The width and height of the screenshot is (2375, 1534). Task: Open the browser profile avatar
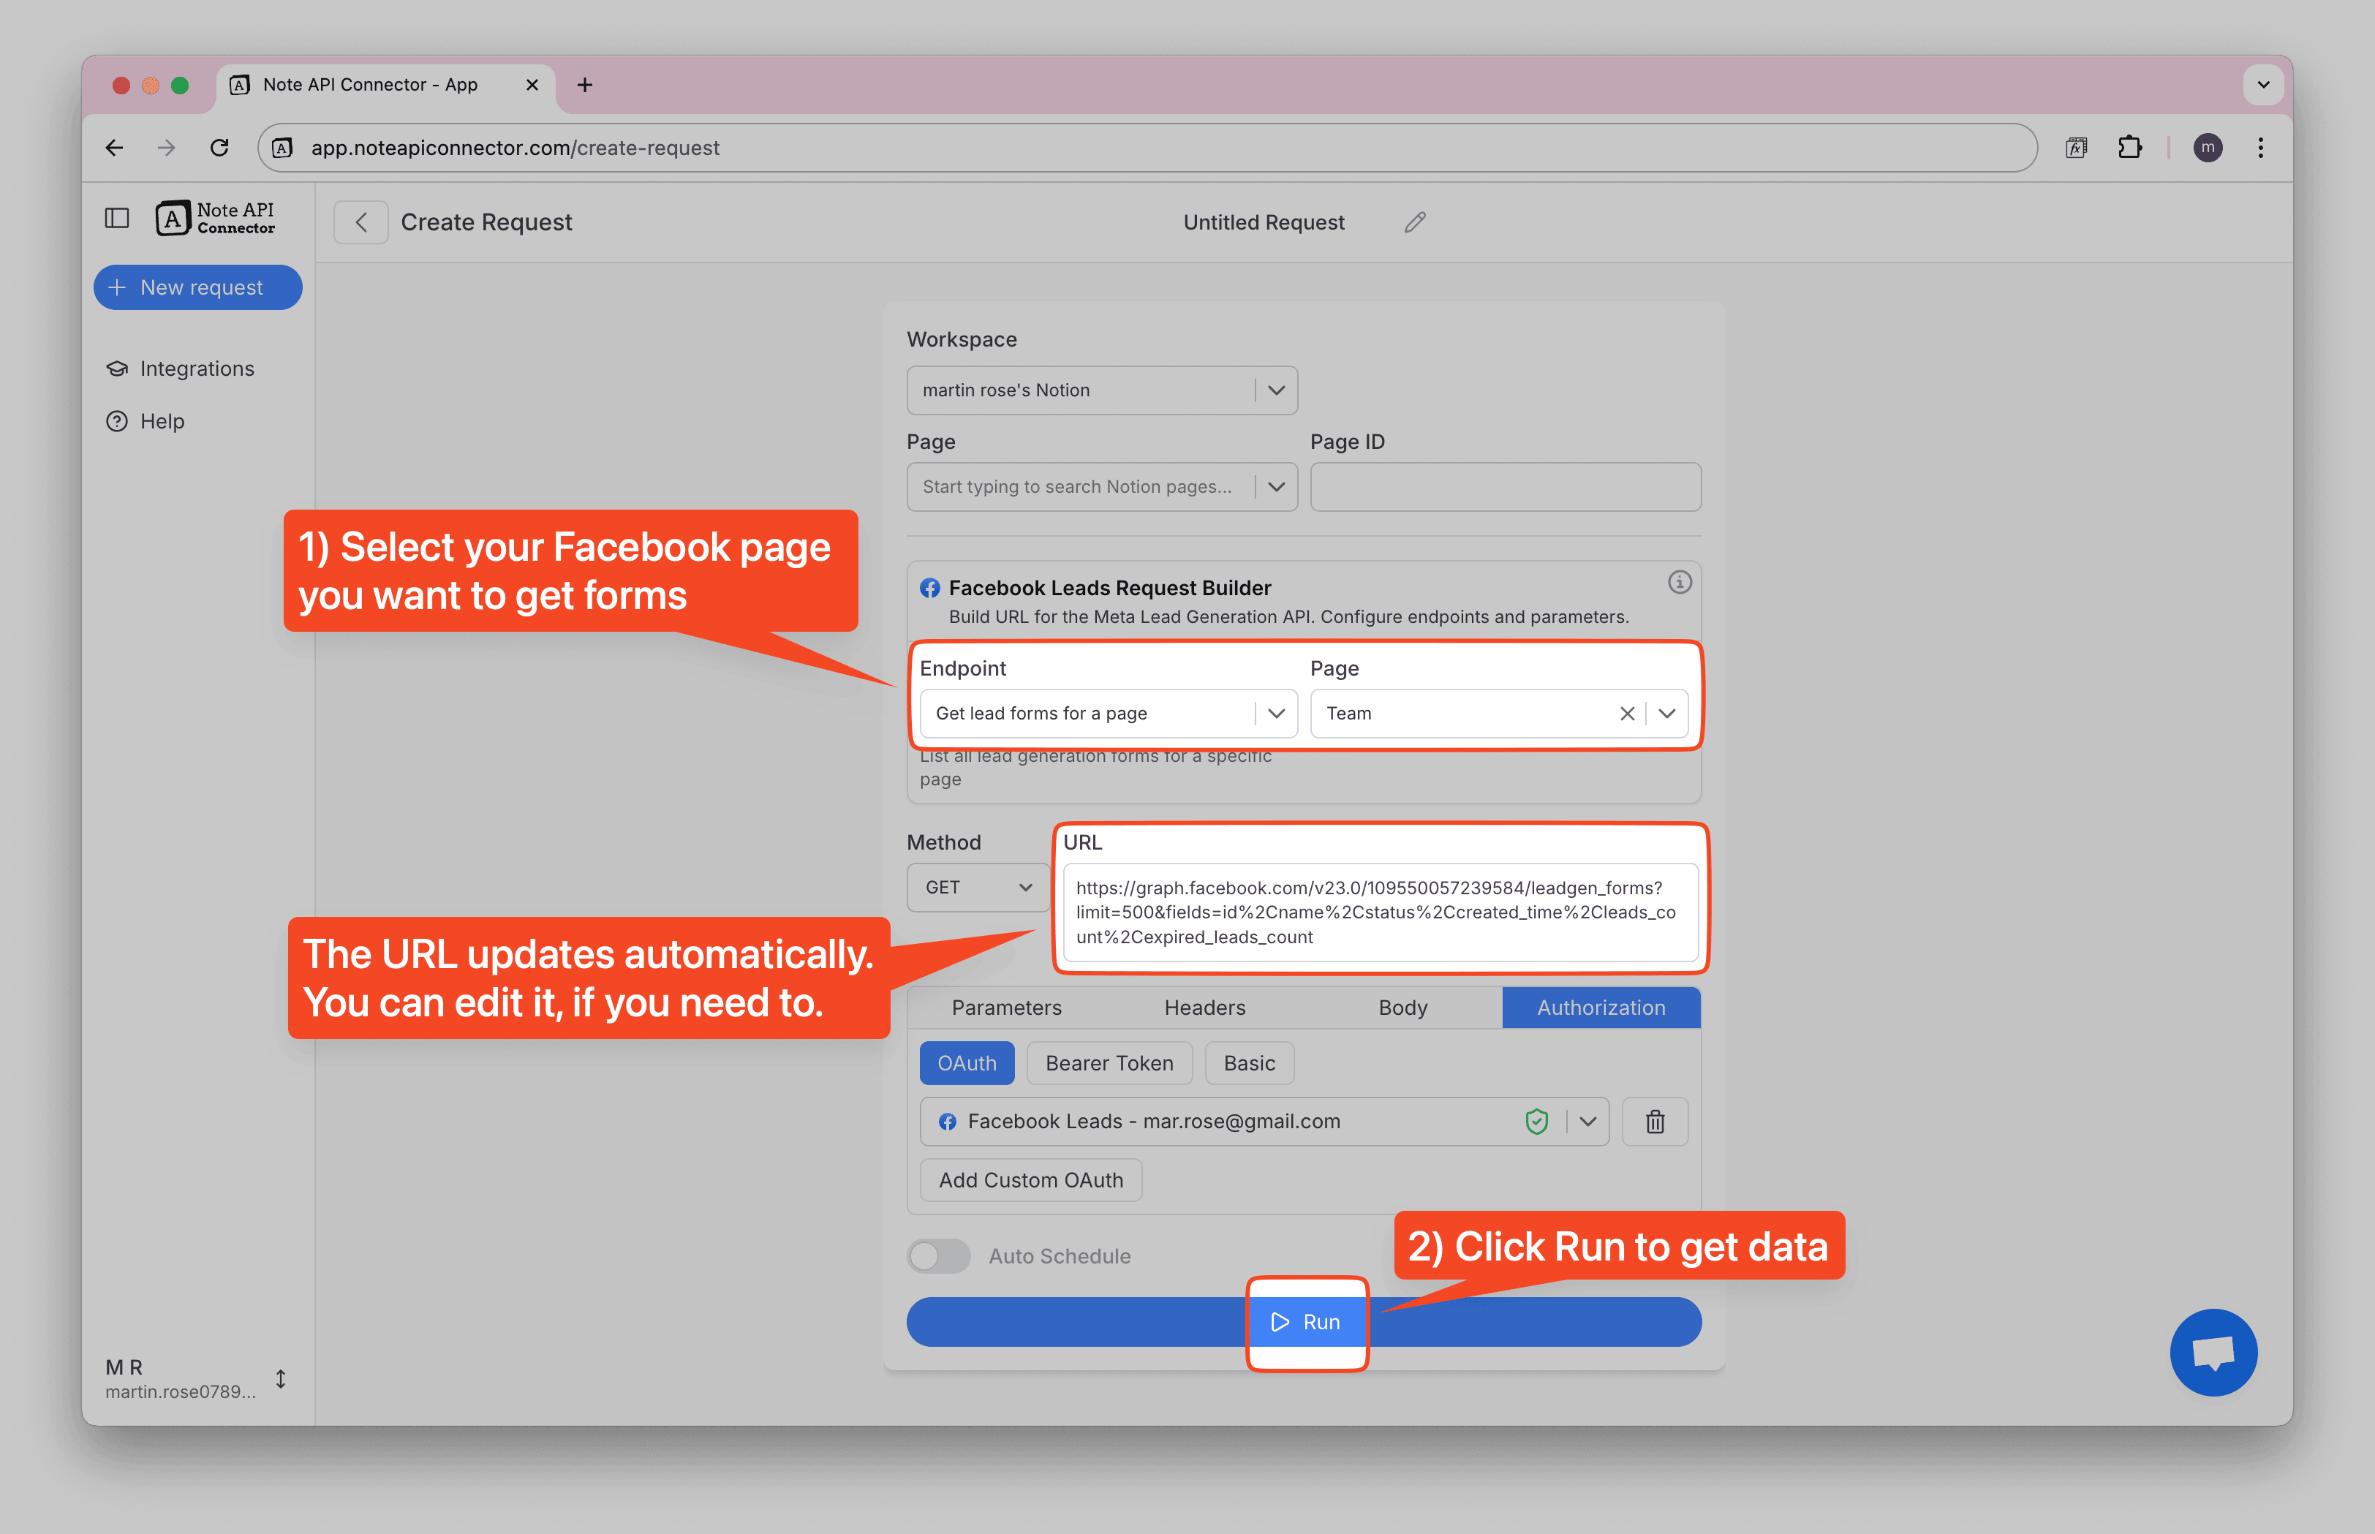[x=2208, y=148]
